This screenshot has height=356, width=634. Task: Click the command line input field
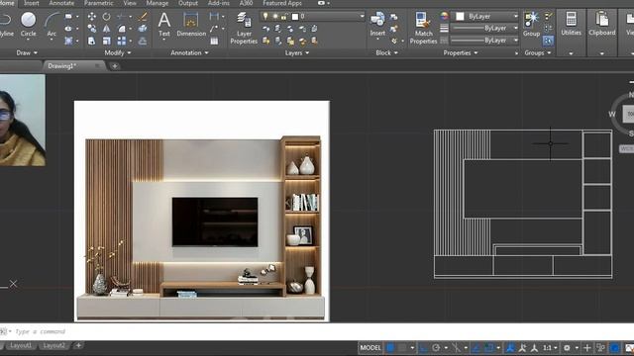pos(324,331)
